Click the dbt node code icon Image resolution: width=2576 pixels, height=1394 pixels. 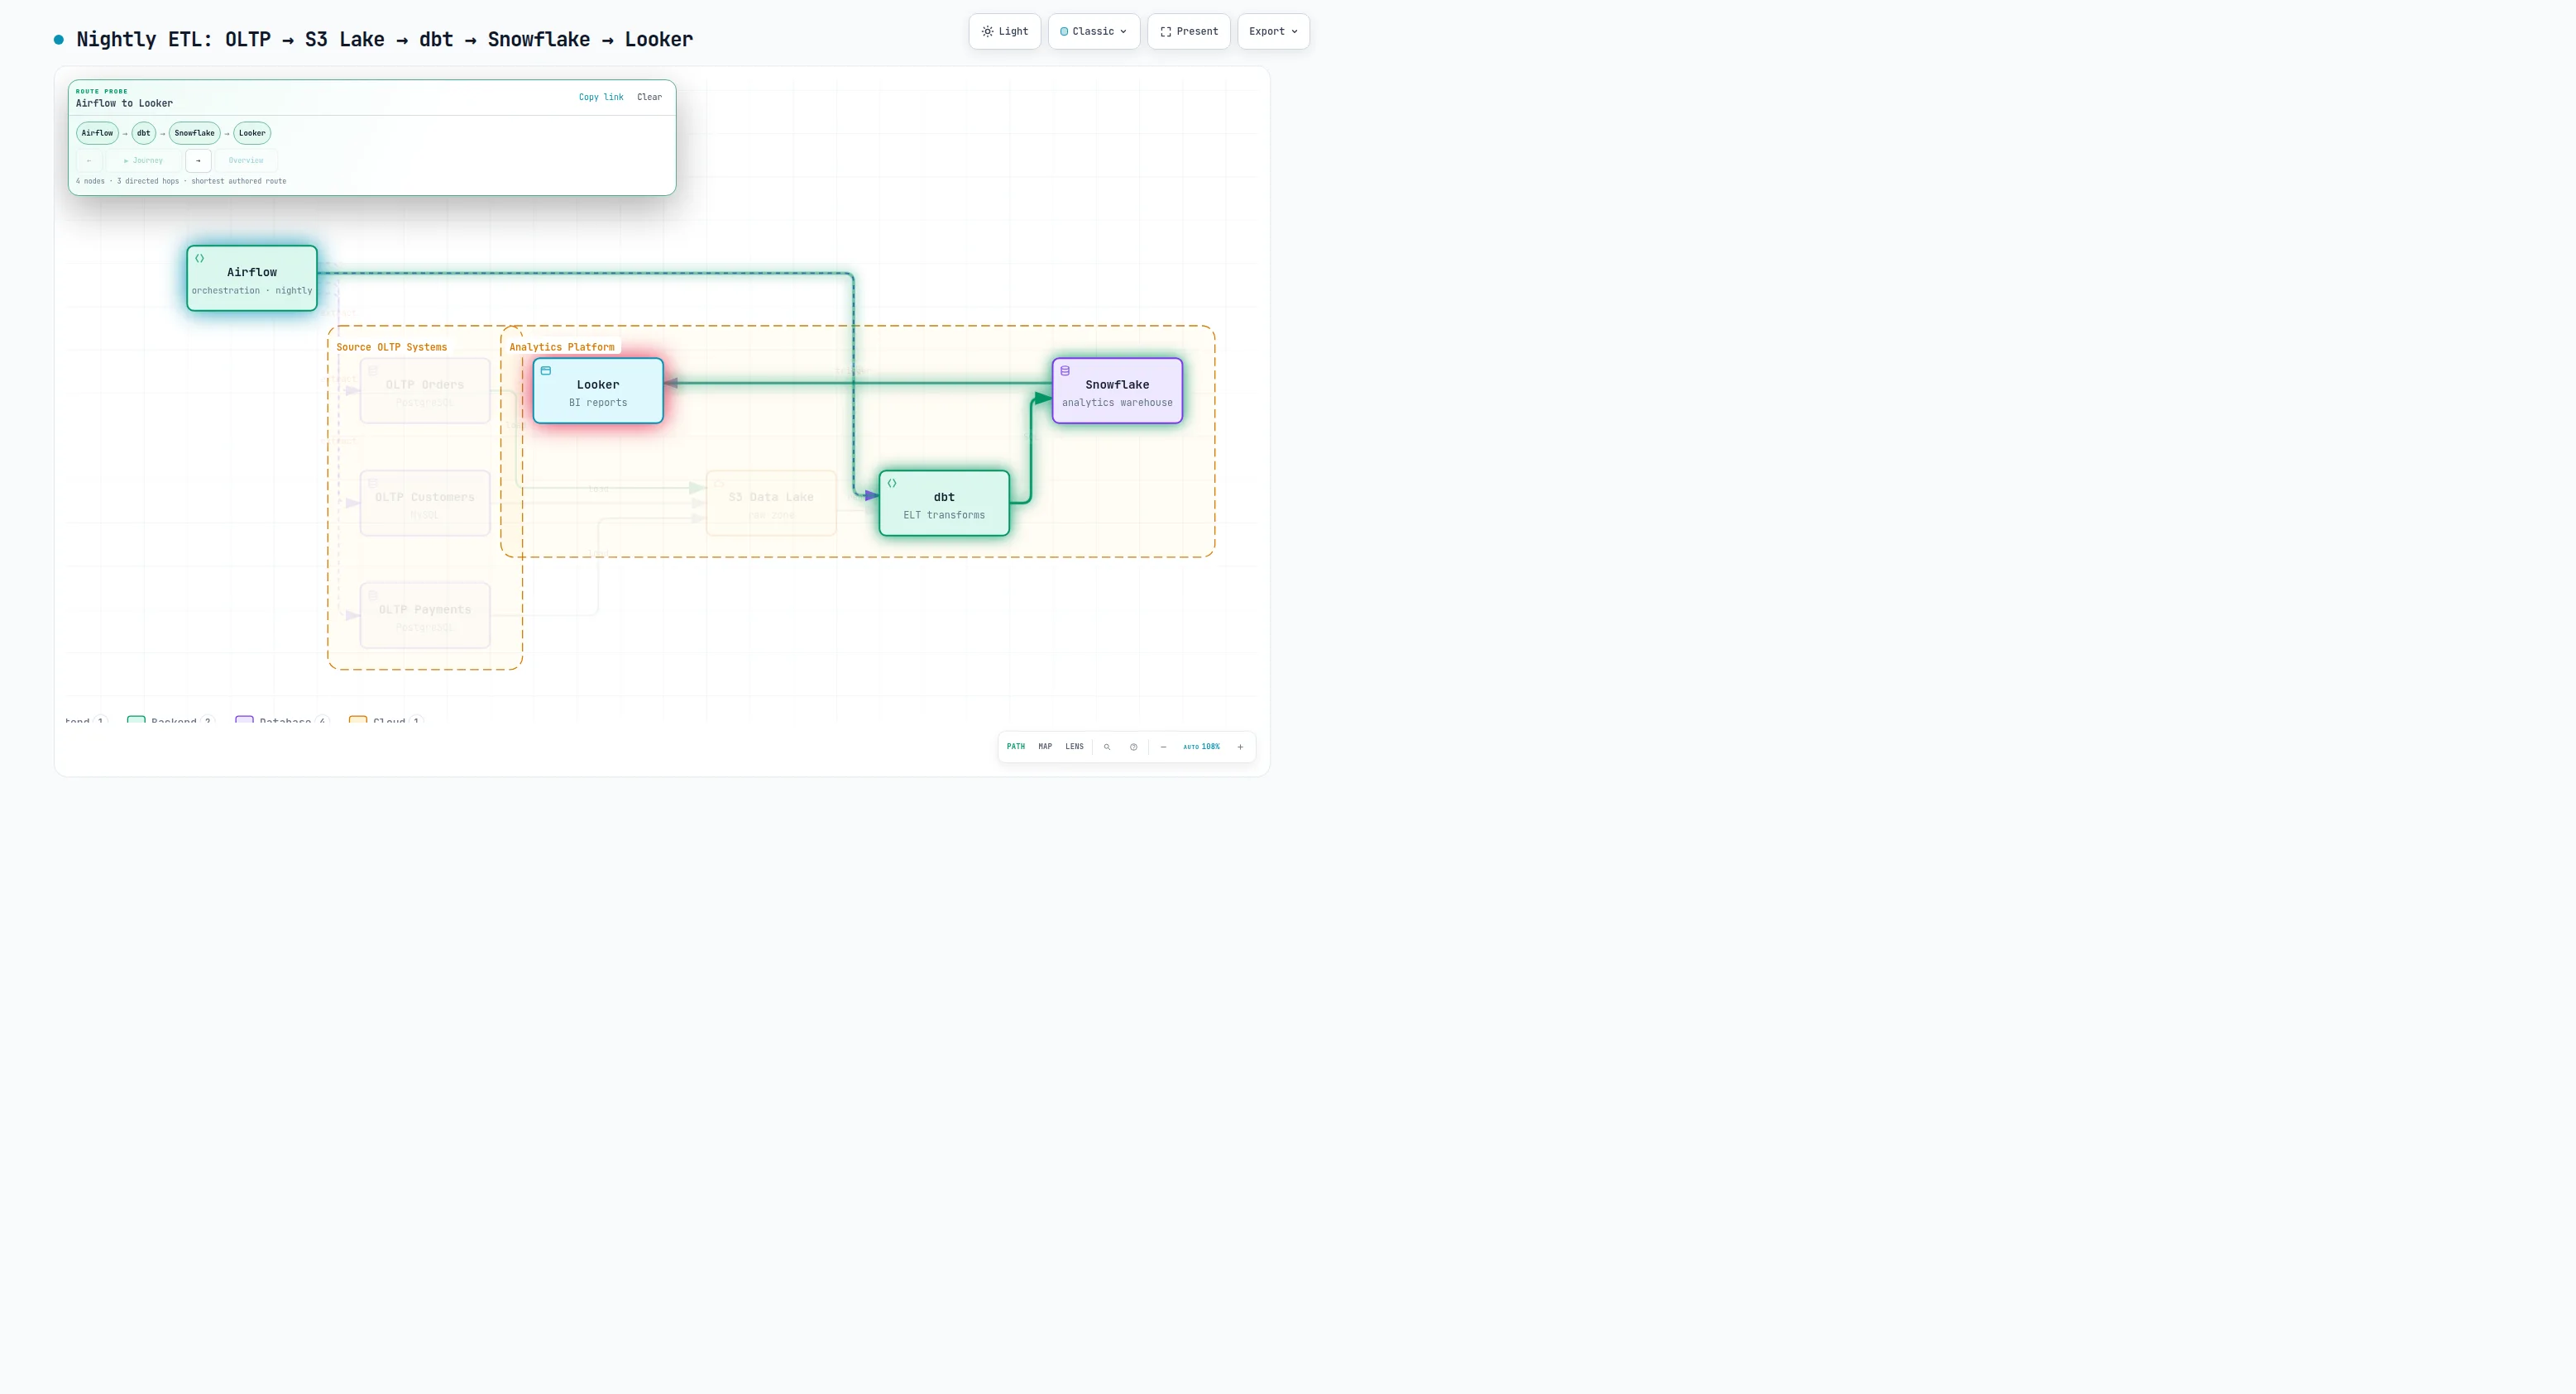[x=892, y=483]
